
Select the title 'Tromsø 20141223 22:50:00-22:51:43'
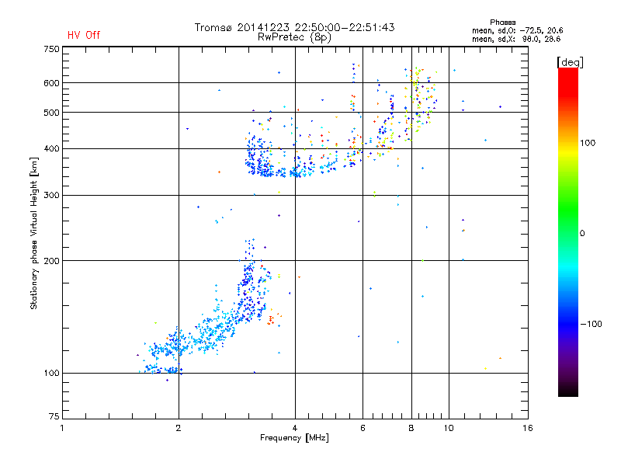[x=294, y=27]
